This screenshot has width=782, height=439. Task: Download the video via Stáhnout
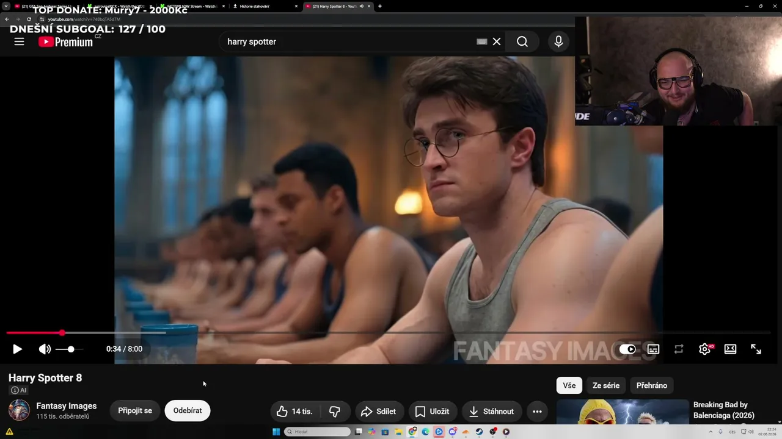pos(492,412)
